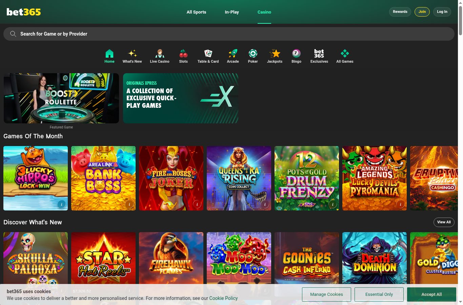Launch Queens of Ra Rising game
Viewport: 463px width, 305px height.
click(x=239, y=178)
